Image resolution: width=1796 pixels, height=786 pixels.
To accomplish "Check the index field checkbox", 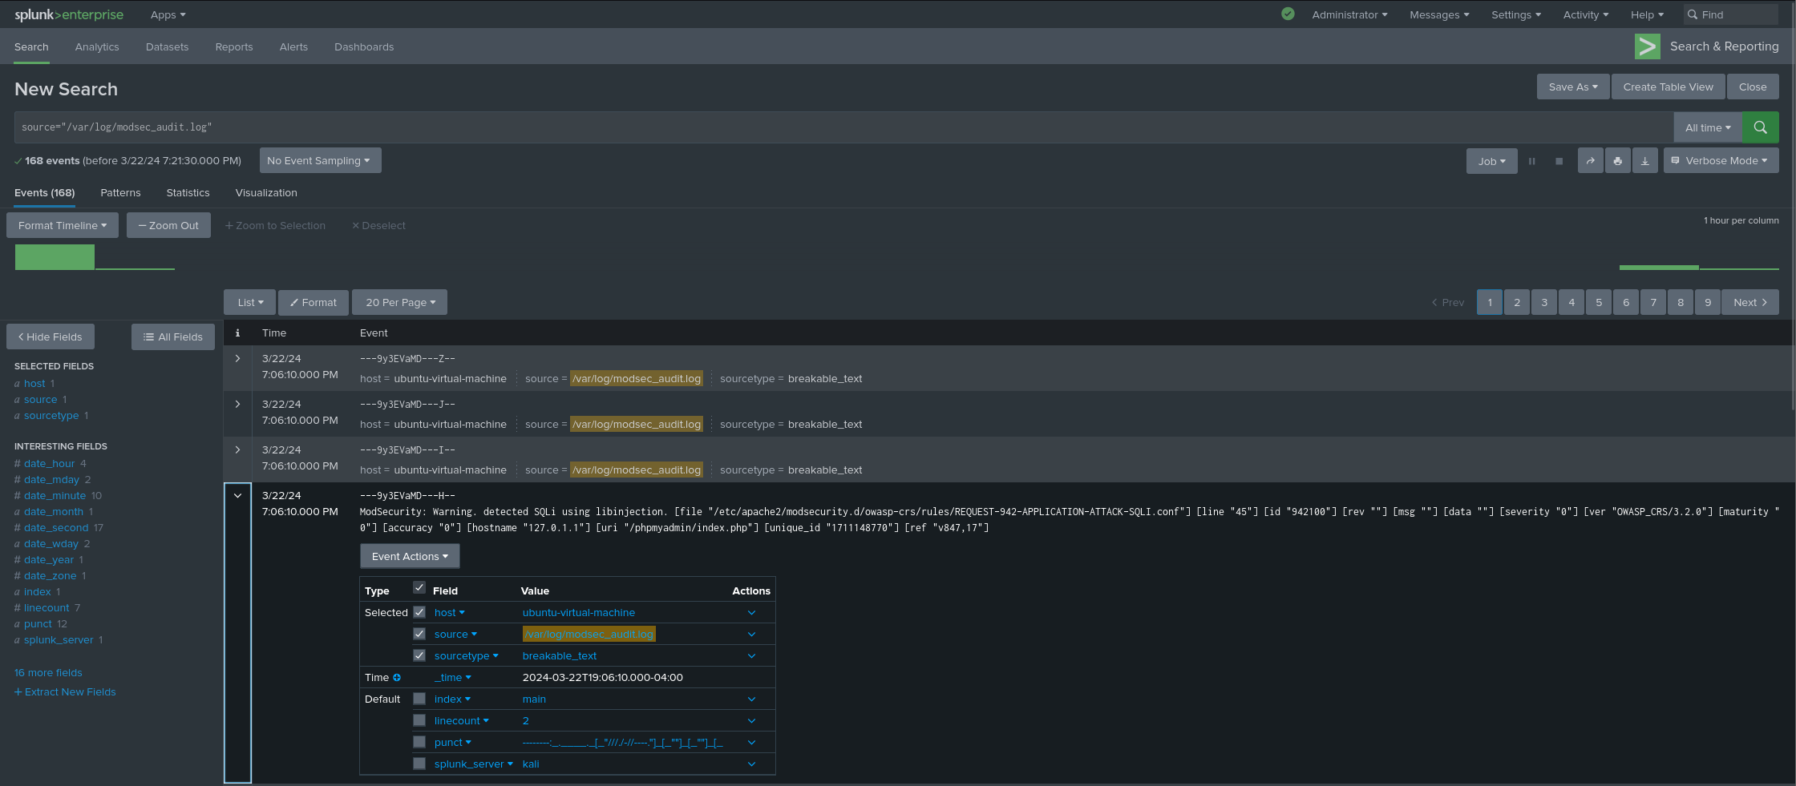I will click(419, 699).
